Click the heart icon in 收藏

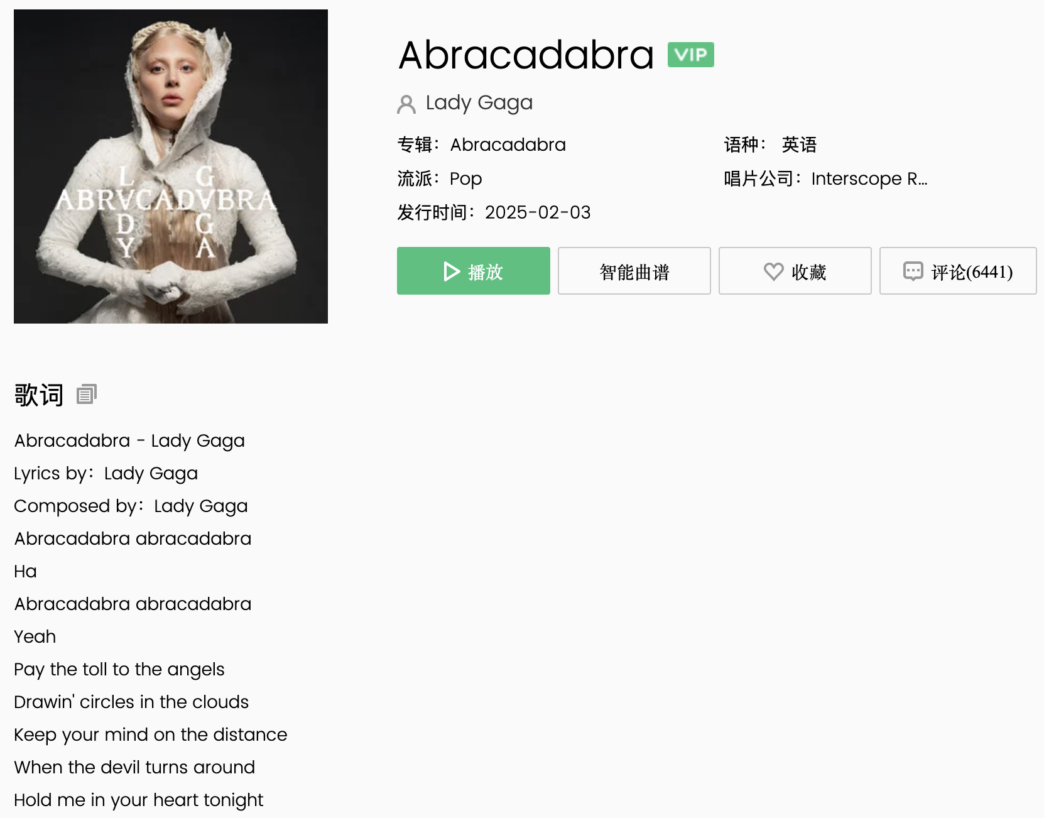tap(773, 271)
